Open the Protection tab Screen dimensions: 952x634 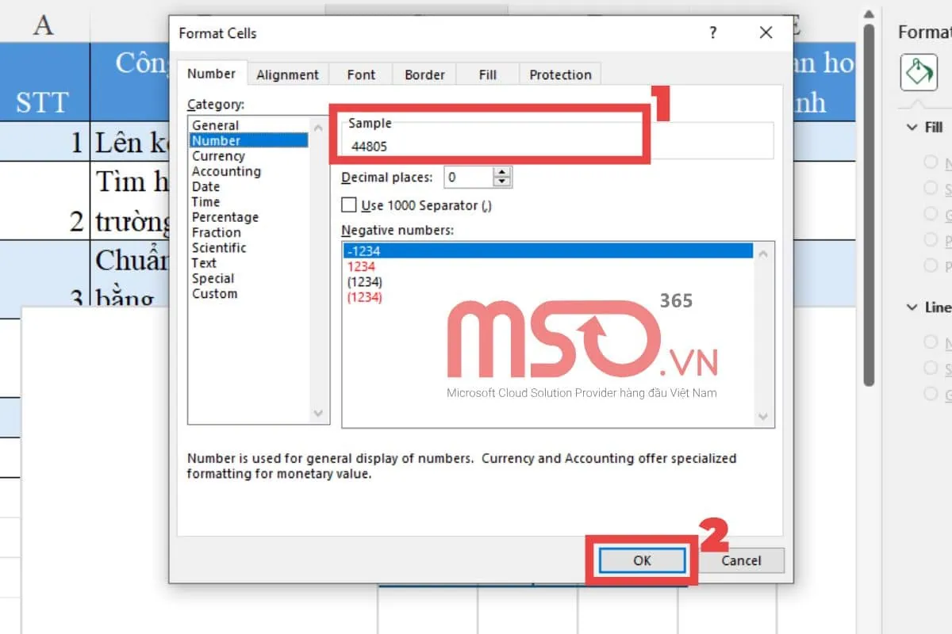click(x=560, y=74)
